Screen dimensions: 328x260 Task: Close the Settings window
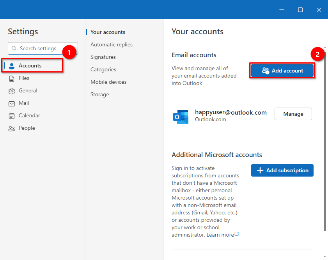click(x=319, y=10)
